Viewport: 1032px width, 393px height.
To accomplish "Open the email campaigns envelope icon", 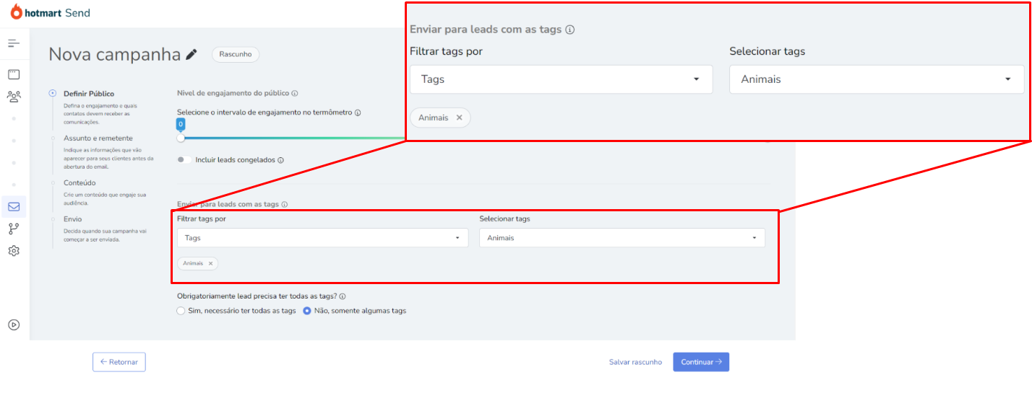I will 14,207.
